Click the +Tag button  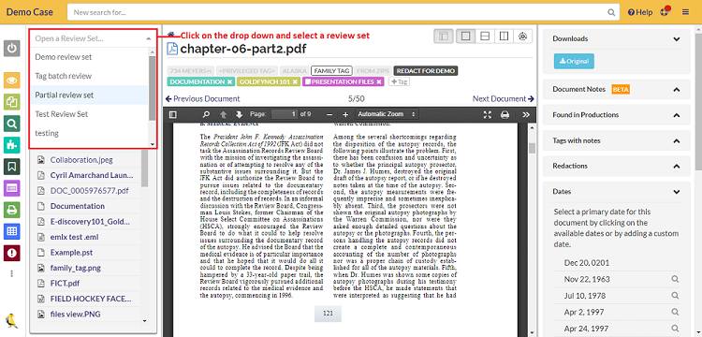(400, 81)
